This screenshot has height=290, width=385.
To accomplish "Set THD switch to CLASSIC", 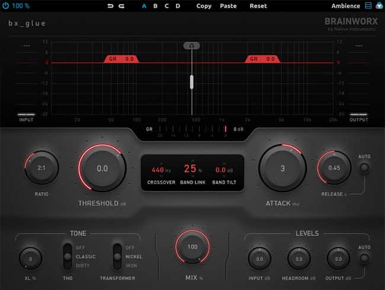I will pyautogui.click(x=85, y=257).
